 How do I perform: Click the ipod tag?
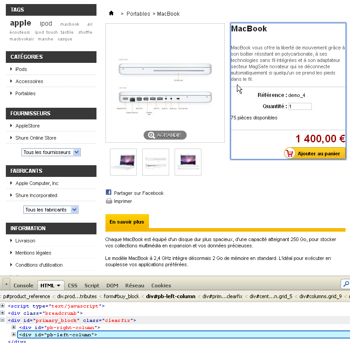tap(46, 23)
